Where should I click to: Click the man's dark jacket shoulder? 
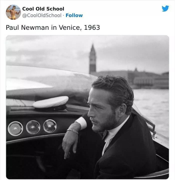coord(140,132)
